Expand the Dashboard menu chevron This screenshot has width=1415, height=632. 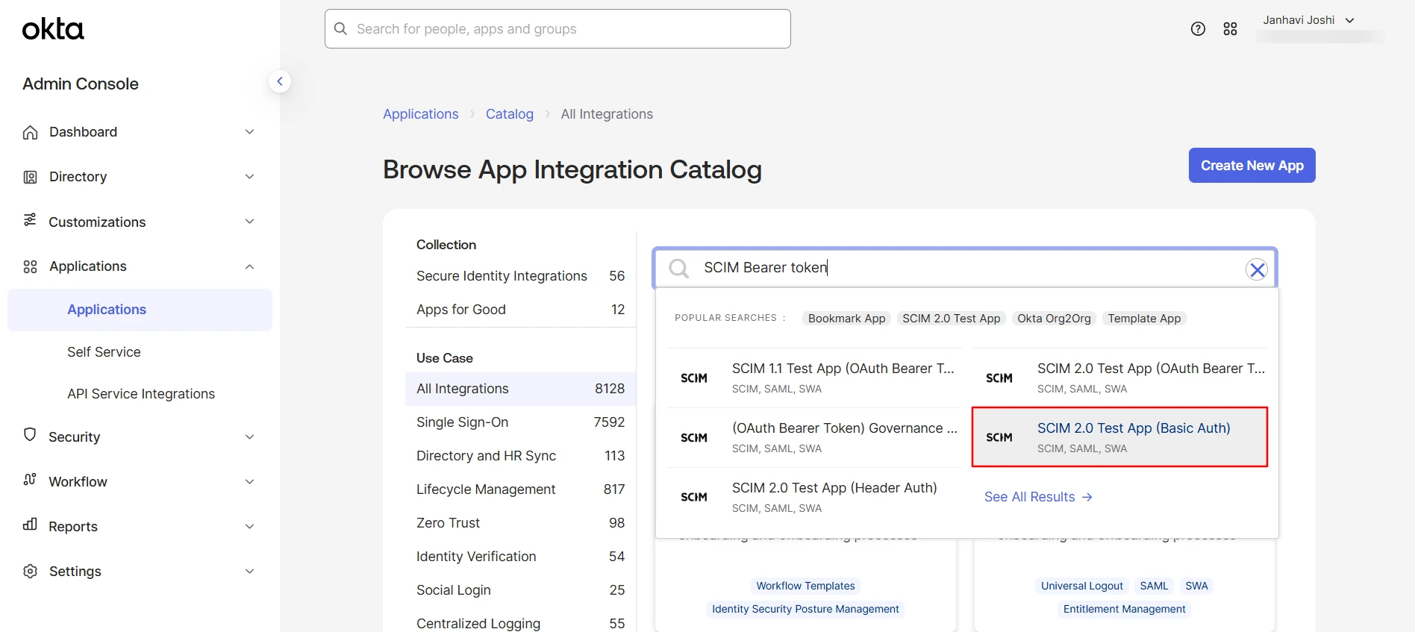[x=250, y=132]
